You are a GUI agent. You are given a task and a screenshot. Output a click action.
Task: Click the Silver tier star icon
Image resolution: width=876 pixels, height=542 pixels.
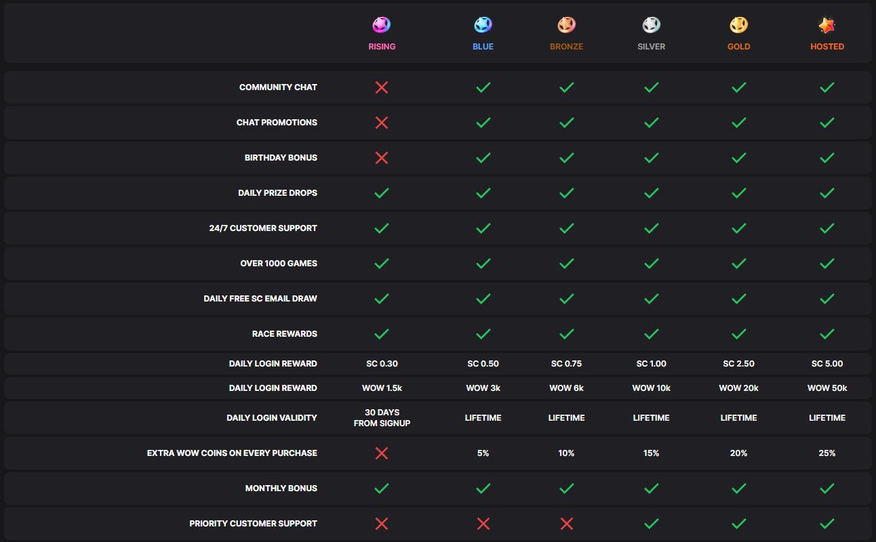pos(652,25)
